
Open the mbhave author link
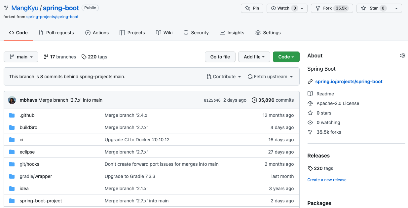[x=28, y=100]
